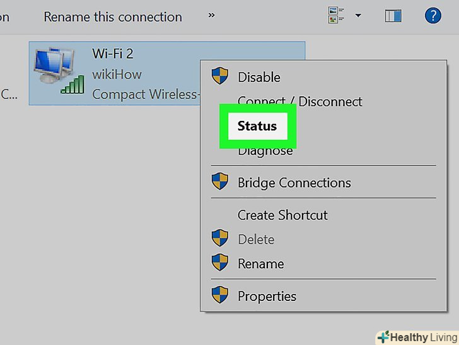
Task: Open the view options dropdown arrow
Action: (x=358, y=16)
